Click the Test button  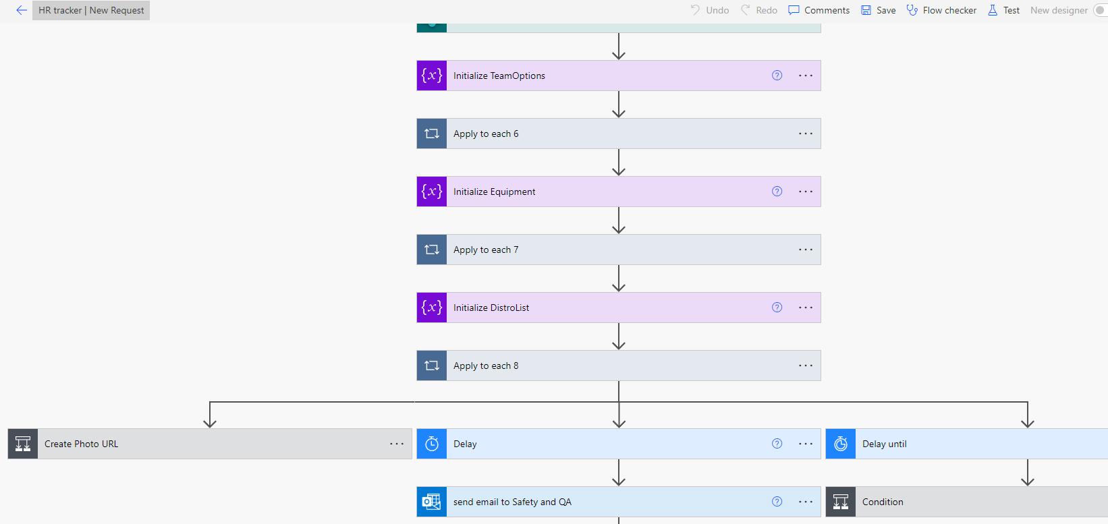(x=1004, y=10)
